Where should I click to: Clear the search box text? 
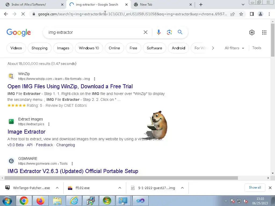[x=145, y=32]
